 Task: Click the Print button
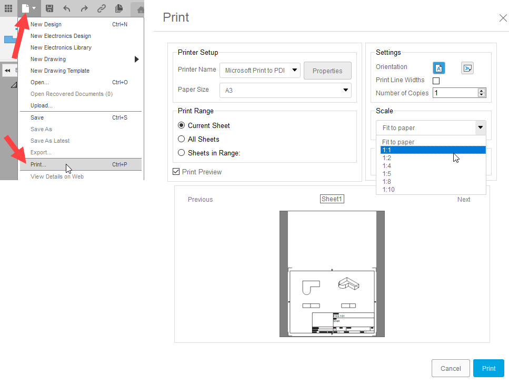[488, 368]
